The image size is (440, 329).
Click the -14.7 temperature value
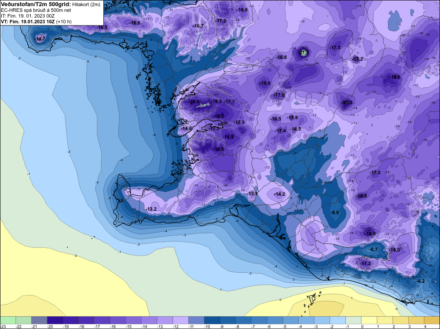pos(40,39)
